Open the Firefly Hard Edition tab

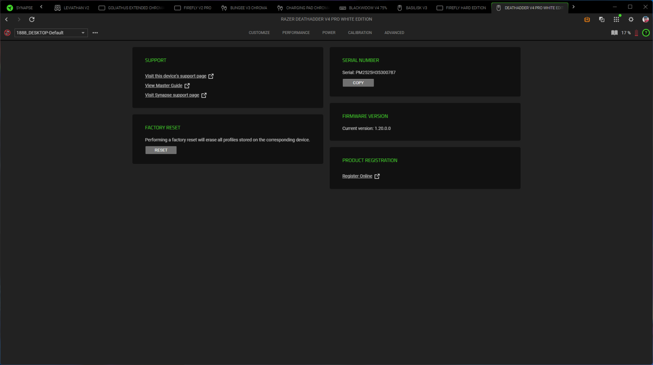pos(461,8)
